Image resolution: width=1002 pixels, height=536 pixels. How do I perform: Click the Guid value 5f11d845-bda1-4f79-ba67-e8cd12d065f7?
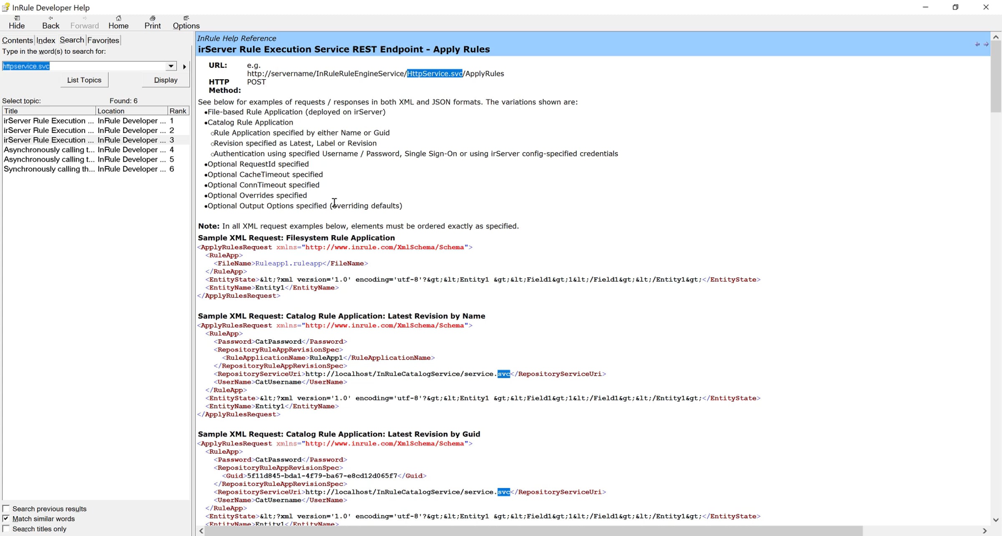pos(322,476)
